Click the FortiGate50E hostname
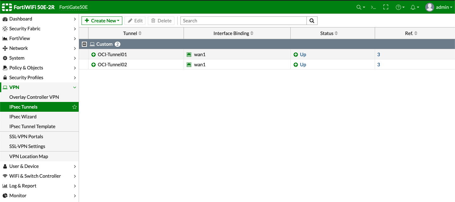 pos(74,7)
